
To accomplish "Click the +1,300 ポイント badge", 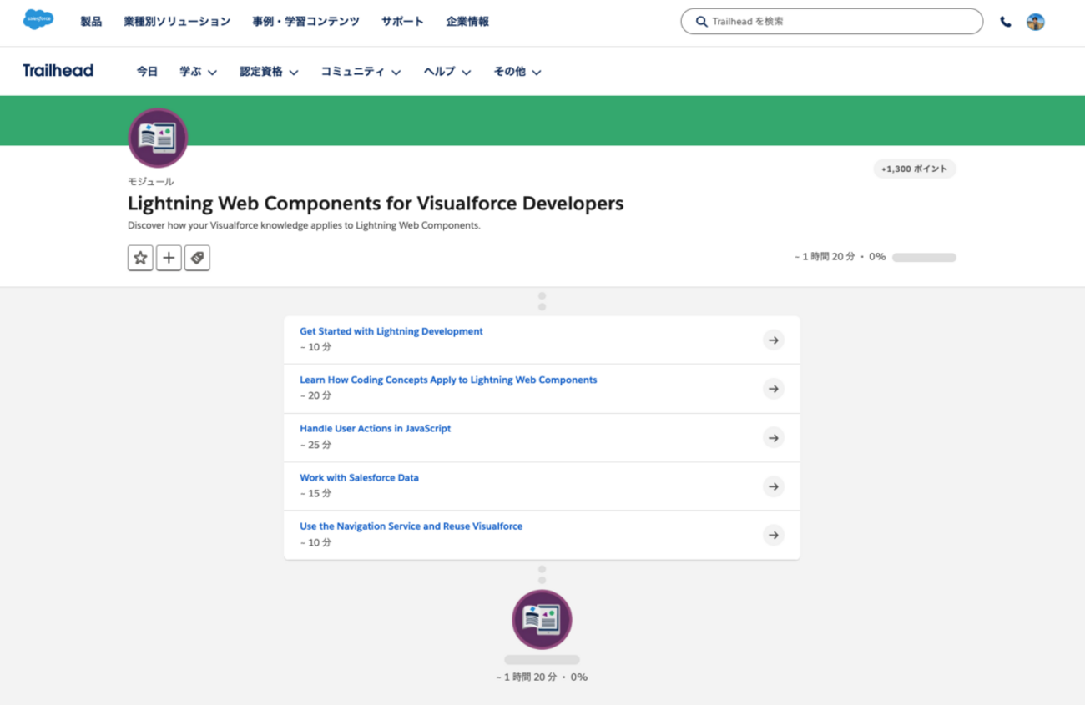I will pyautogui.click(x=915, y=169).
